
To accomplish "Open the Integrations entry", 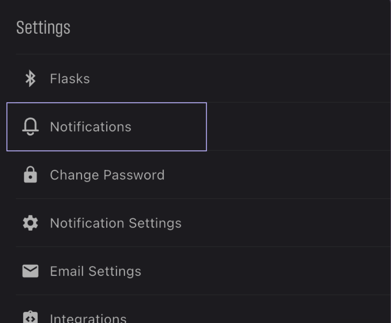I will [x=88, y=318].
